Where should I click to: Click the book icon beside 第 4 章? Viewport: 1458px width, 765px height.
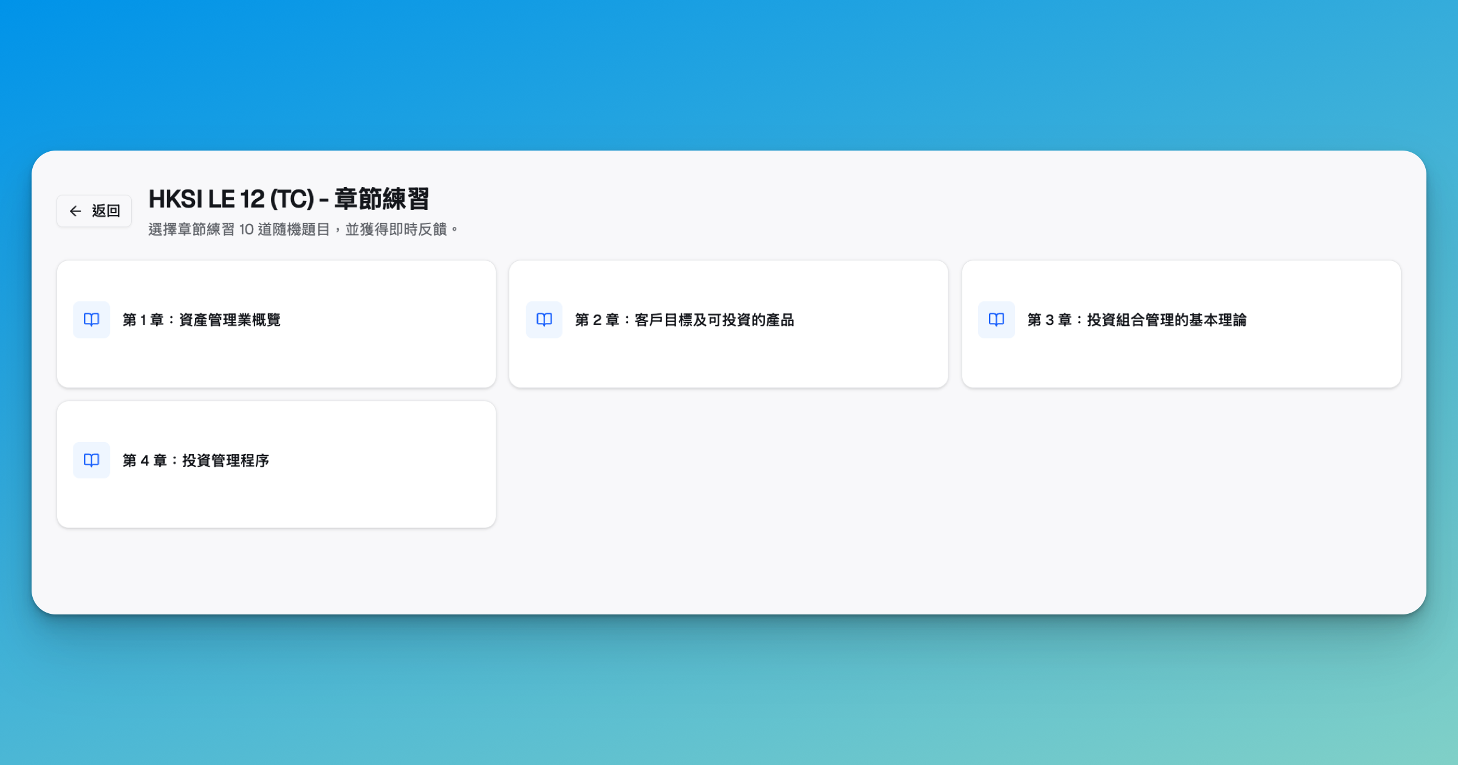(91, 460)
